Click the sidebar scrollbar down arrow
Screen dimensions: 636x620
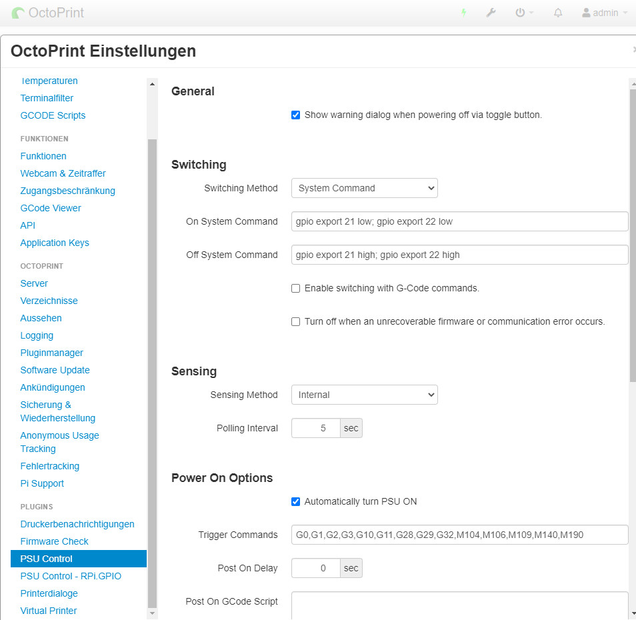click(x=152, y=613)
